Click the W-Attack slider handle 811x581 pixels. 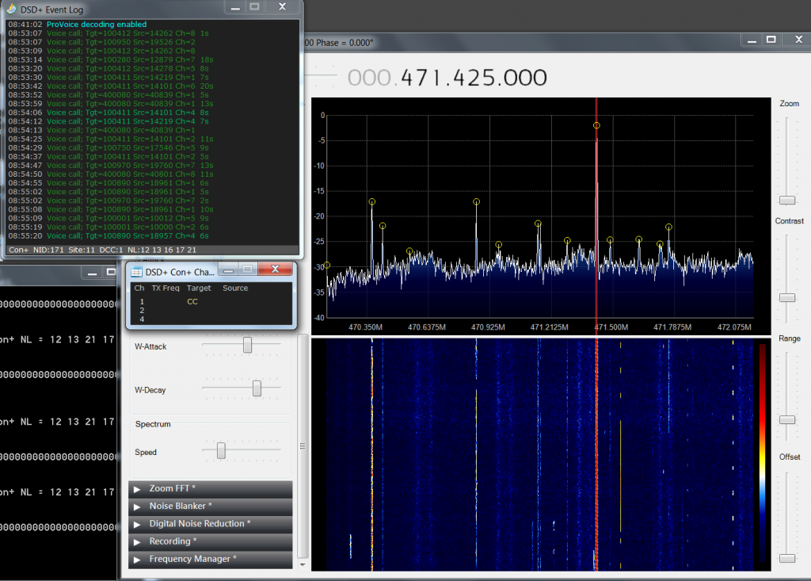pyautogui.click(x=247, y=345)
